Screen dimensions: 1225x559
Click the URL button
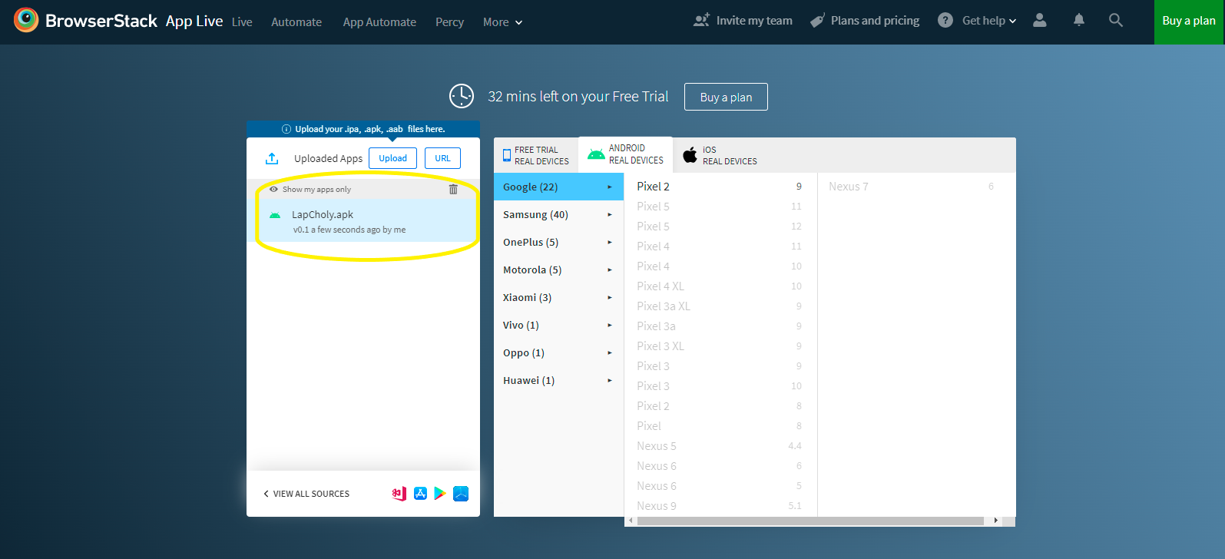(x=442, y=158)
